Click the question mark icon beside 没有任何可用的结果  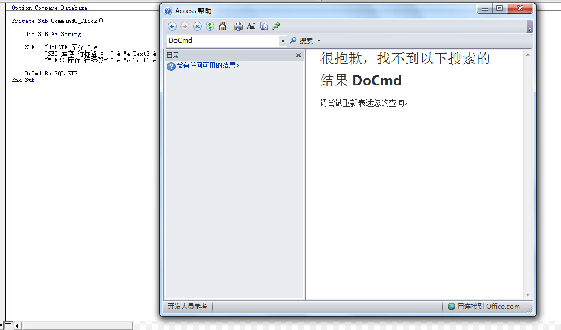coord(171,66)
